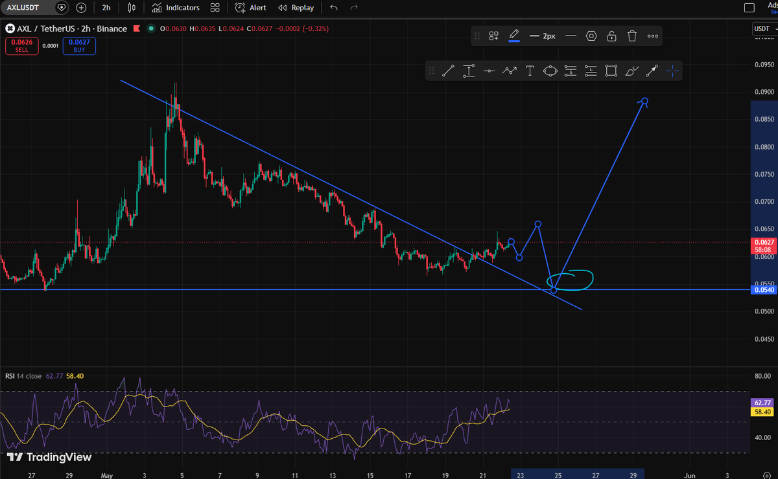Select the Rectangle drawing tool
This screenshot has height=479, width=778.
611,71
